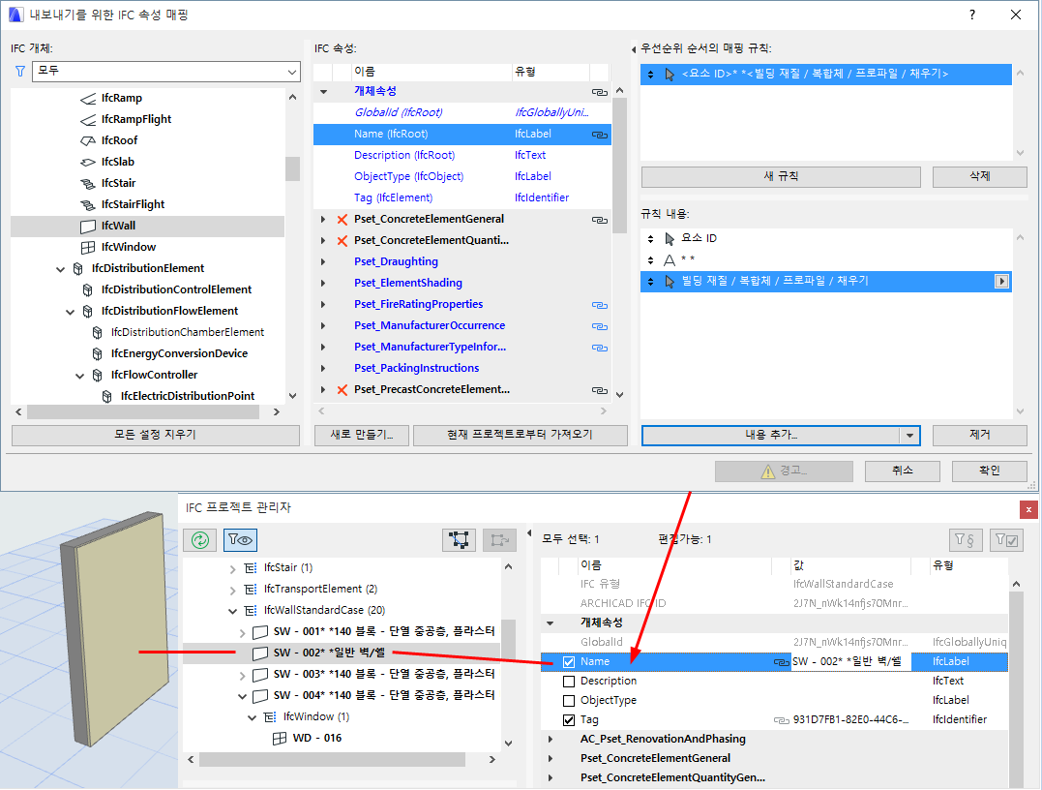Enable the Description property checkbox
The image size is (1042, 790).
569,682
